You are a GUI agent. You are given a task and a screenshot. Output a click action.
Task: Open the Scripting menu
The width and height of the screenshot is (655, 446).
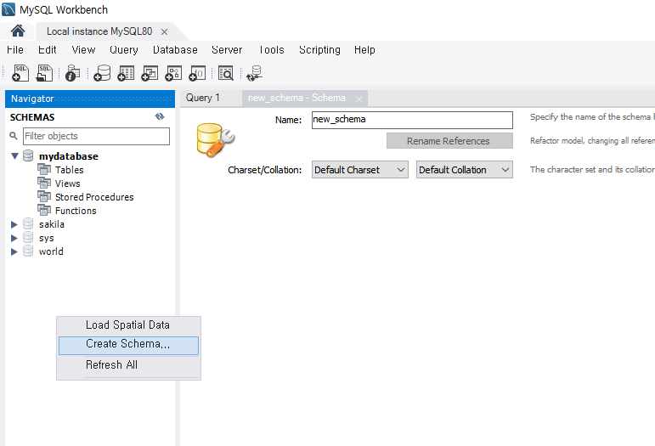coord(319,49)
